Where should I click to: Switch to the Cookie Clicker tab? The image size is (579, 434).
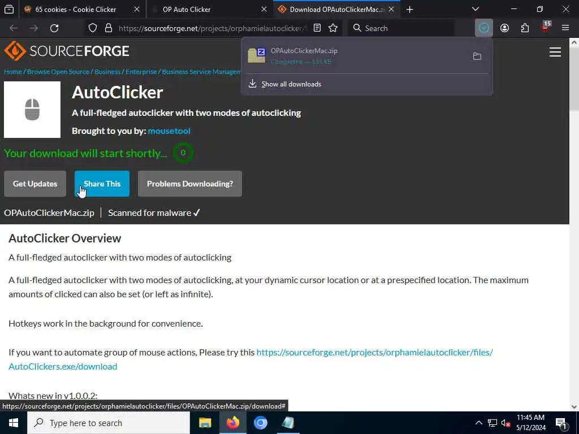75,9
